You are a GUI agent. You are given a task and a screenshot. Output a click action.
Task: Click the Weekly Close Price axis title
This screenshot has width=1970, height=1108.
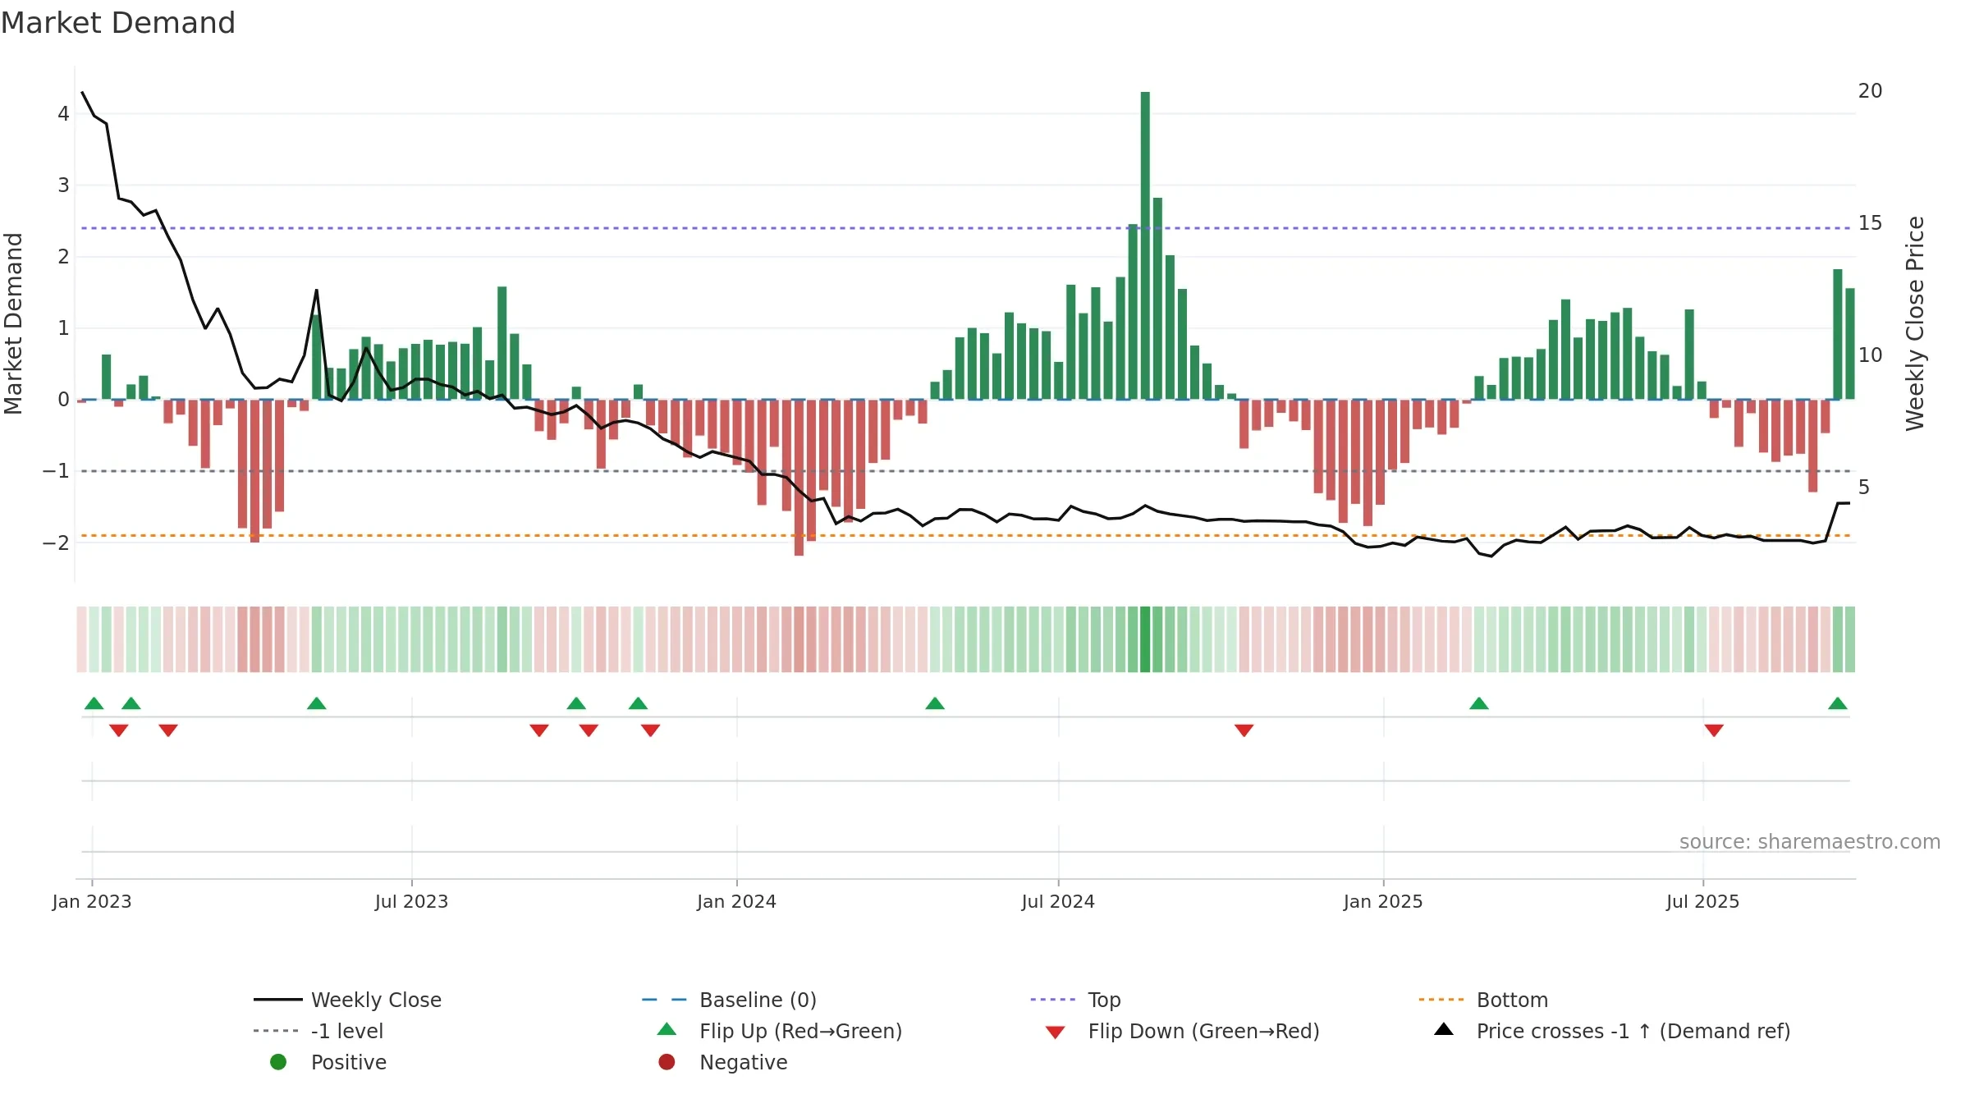[x=1915, y=323]
